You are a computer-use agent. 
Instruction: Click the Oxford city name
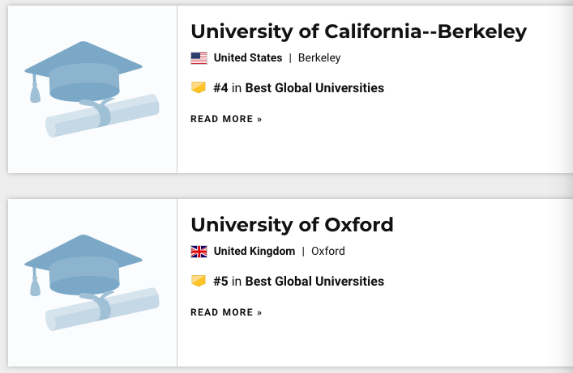(328, 252)
